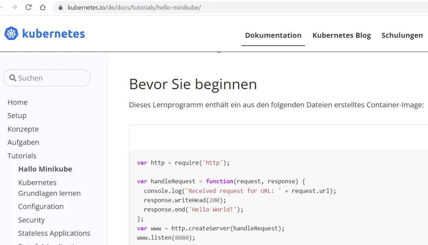
Task: Click the Kubernetes wheel logo
Action: pyautogui.click(x=11, y=33)
